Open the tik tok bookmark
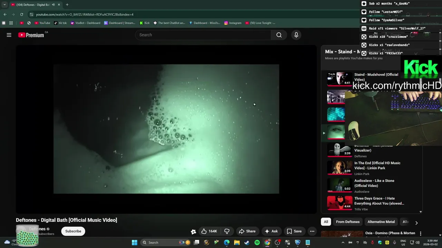442x248 pixels. pyautogui.click(x=60, y=23)
